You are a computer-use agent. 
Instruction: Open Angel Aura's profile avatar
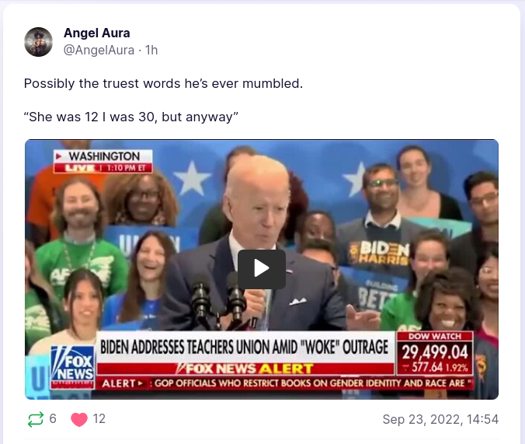pos(39,42)
